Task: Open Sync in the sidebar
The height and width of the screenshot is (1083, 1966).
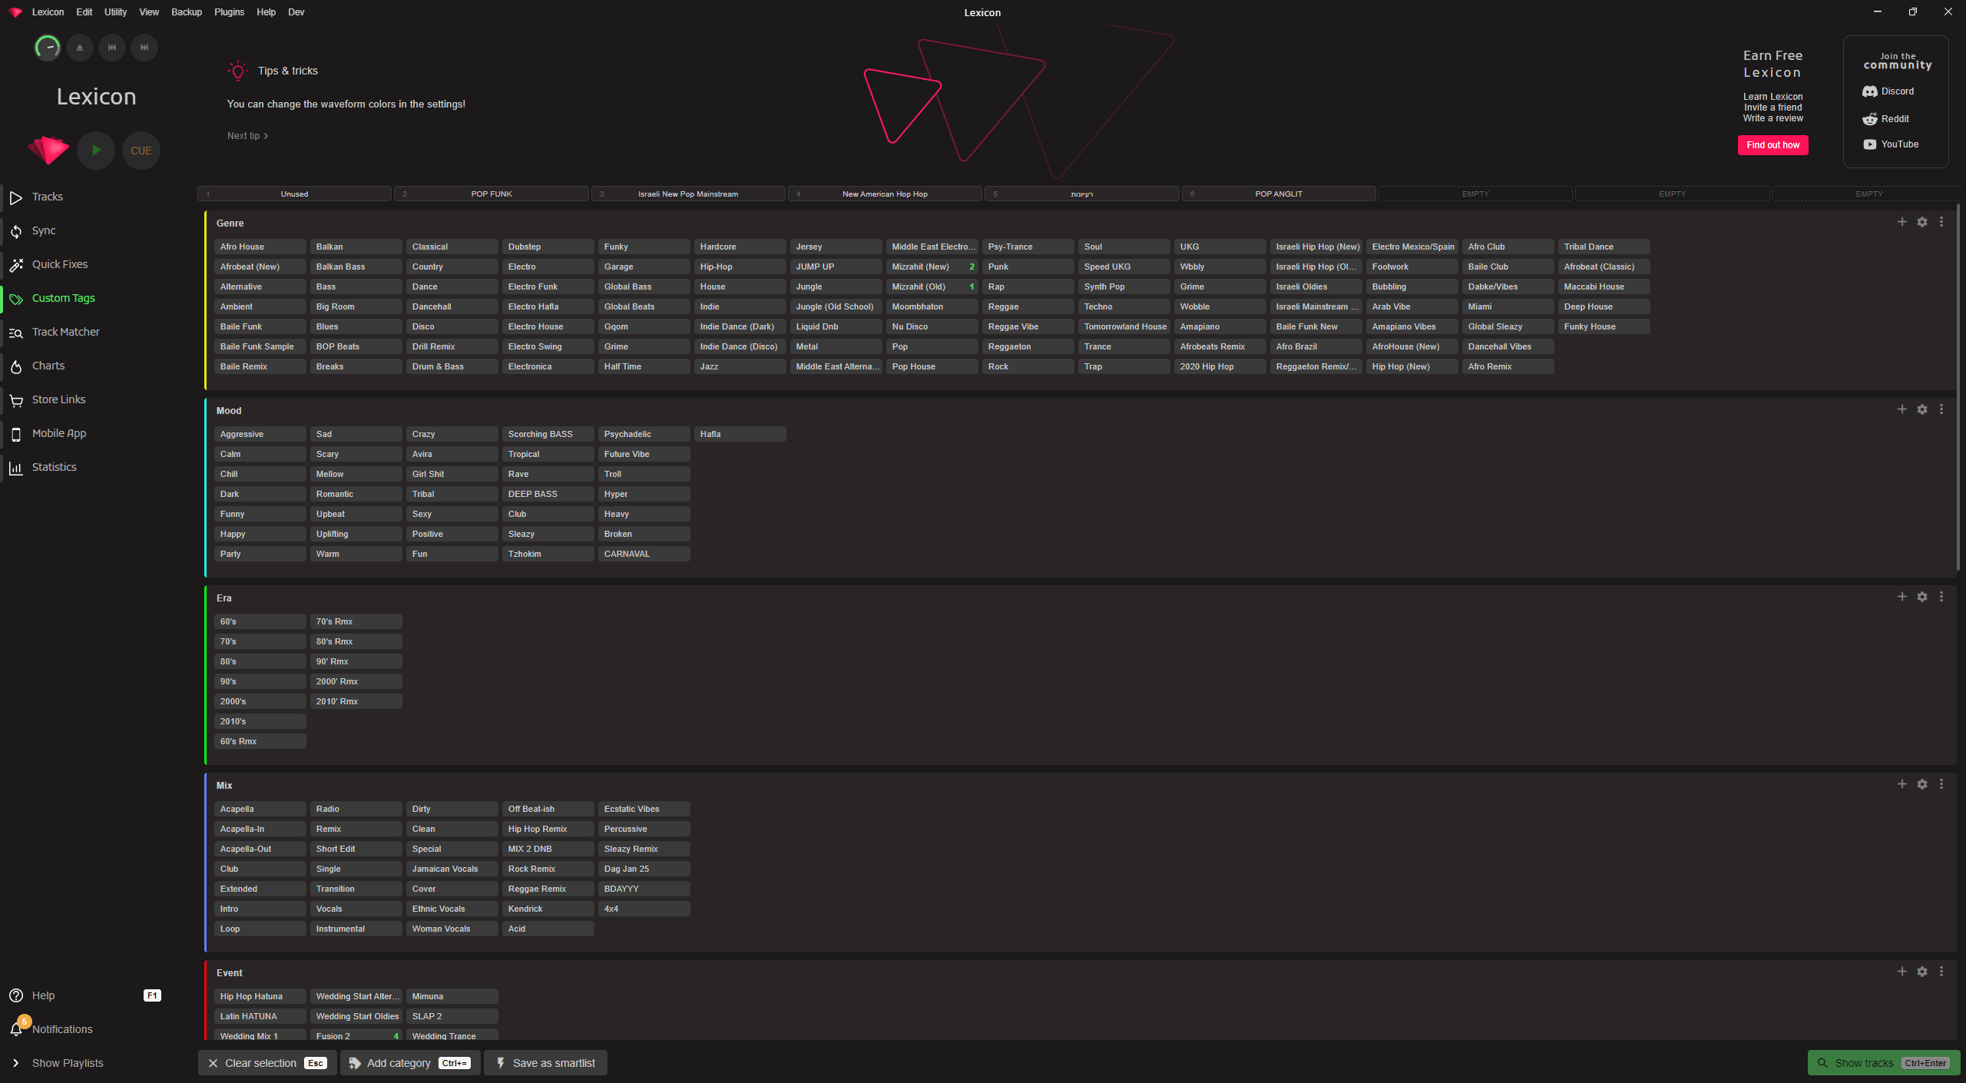Action: (44, 230)
